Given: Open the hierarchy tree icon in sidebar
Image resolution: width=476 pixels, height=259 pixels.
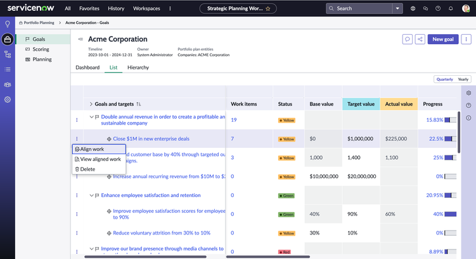Looking at the screenshot, I should pos(8,54).
